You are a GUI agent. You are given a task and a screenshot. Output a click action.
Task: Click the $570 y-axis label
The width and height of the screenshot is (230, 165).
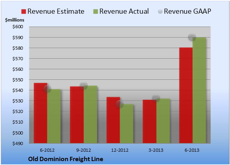coord(18,59)
